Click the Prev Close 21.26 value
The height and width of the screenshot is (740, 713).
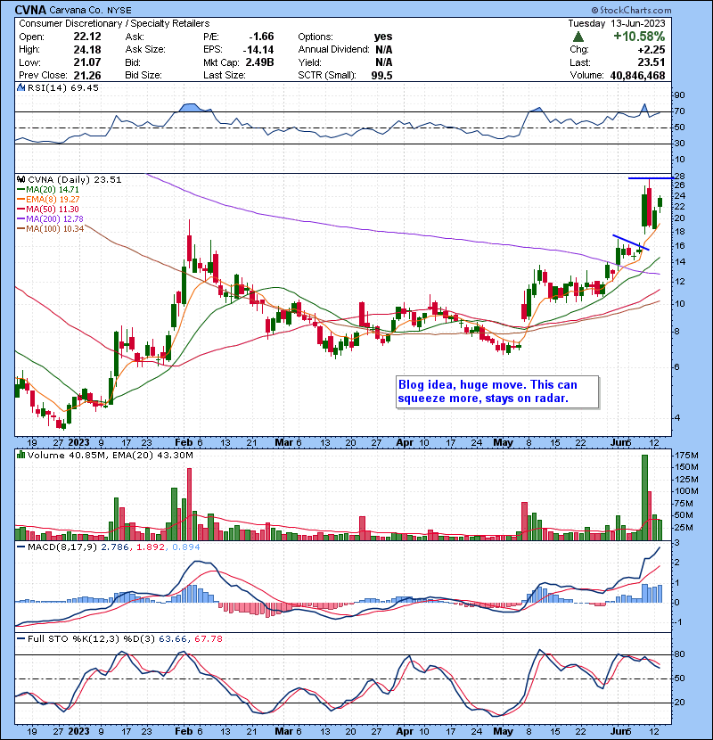coord(86,76)
